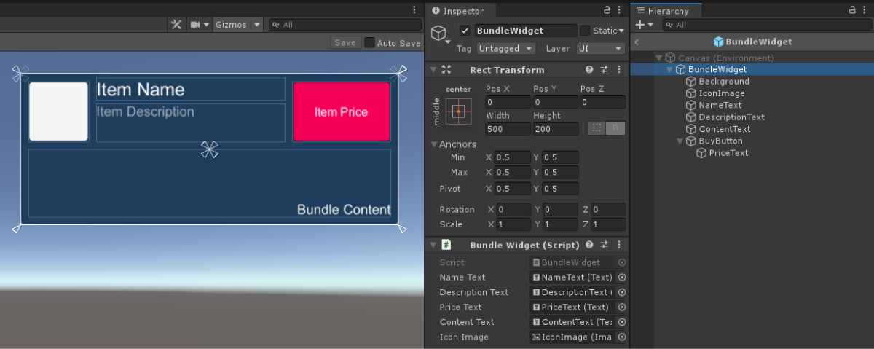Click the Width input field
874x349 pixels.
pos(507,129)
